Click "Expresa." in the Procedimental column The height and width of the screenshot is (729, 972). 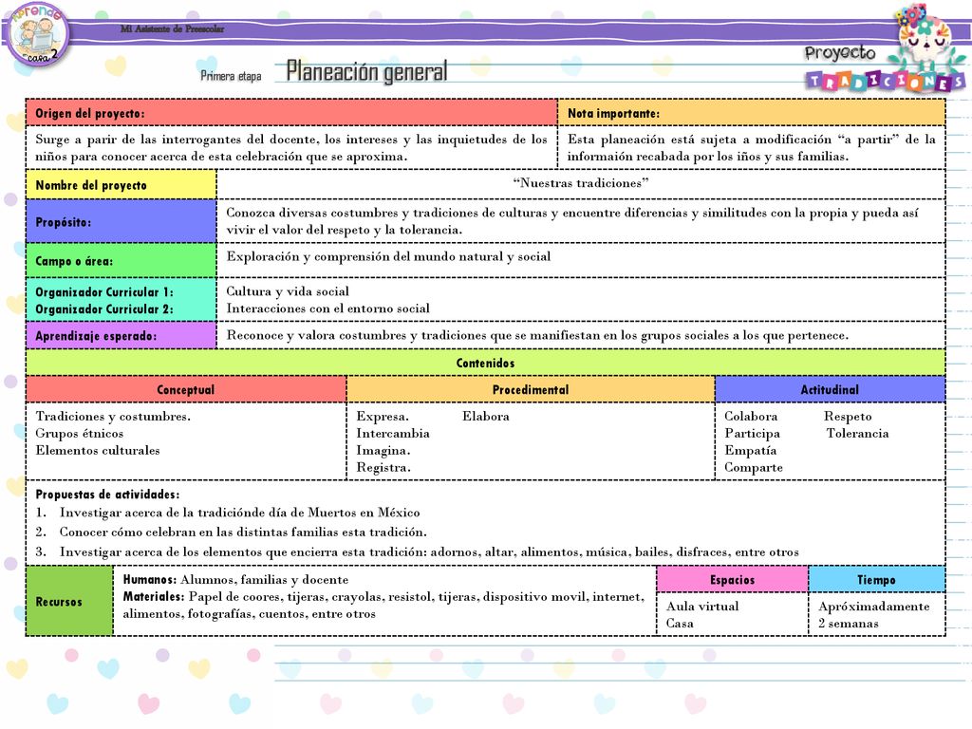pos(383,417)
